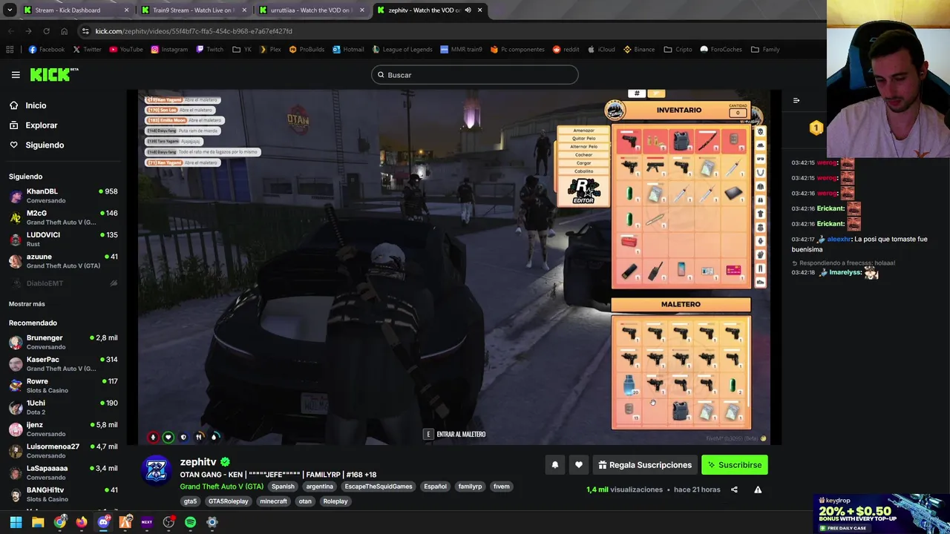The height and width of the screenshot is (534, 950).
Task: Open KhanDBL followed channel
Action: click(63, 196)
